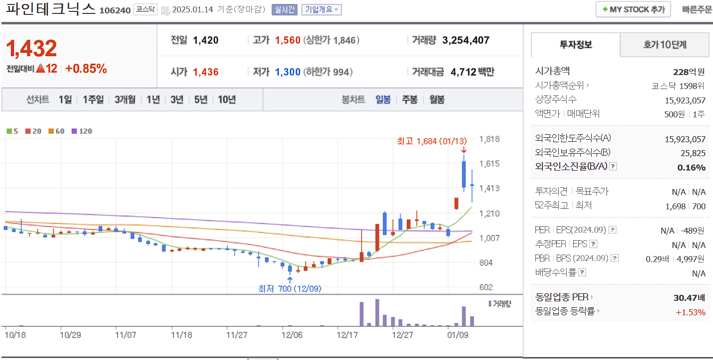Open the 10년 chart view

[226, 99]
